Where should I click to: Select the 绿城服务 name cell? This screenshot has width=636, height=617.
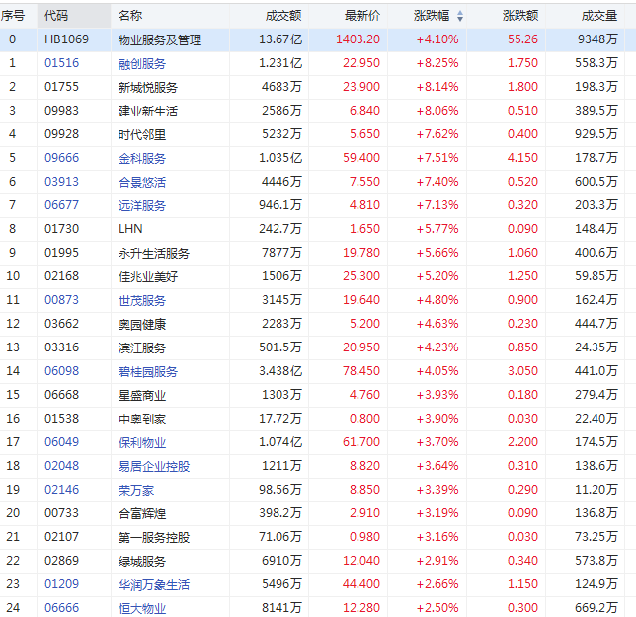(x=142, y=561)
